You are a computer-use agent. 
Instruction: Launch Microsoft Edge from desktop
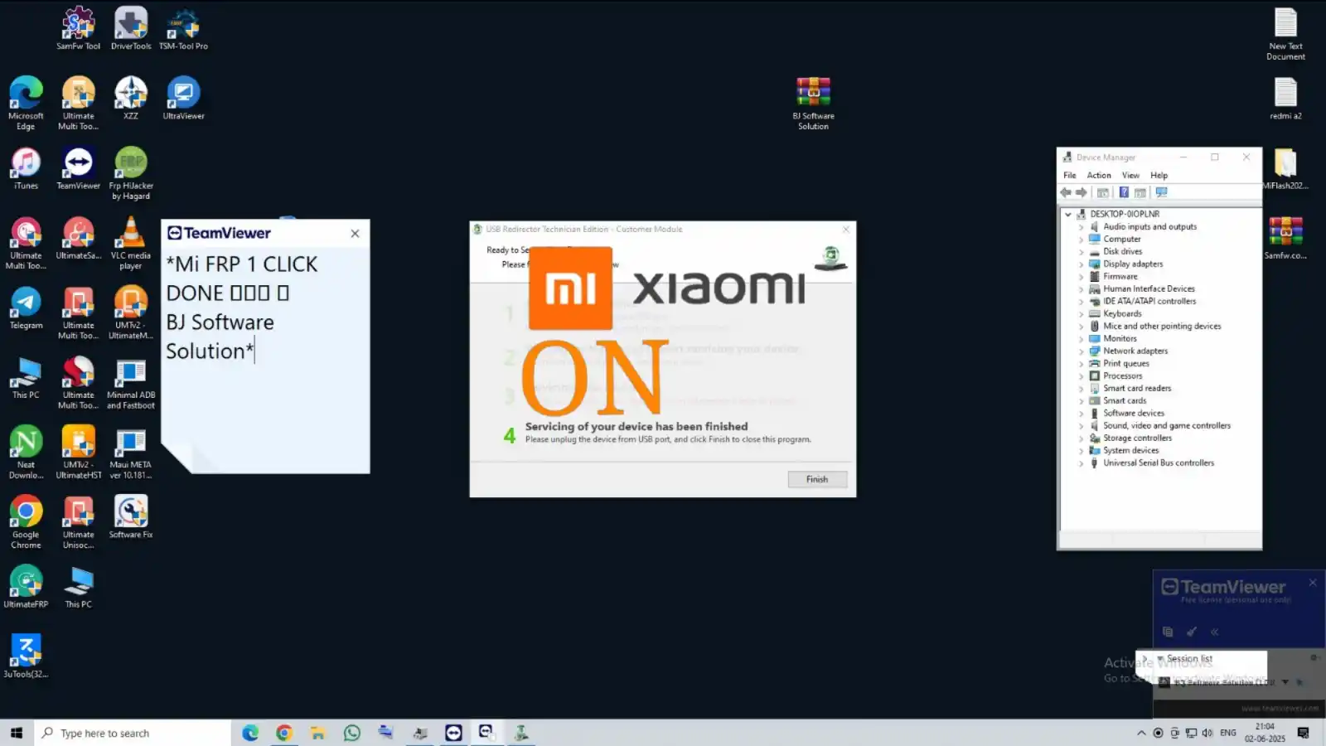click(26, 103)
